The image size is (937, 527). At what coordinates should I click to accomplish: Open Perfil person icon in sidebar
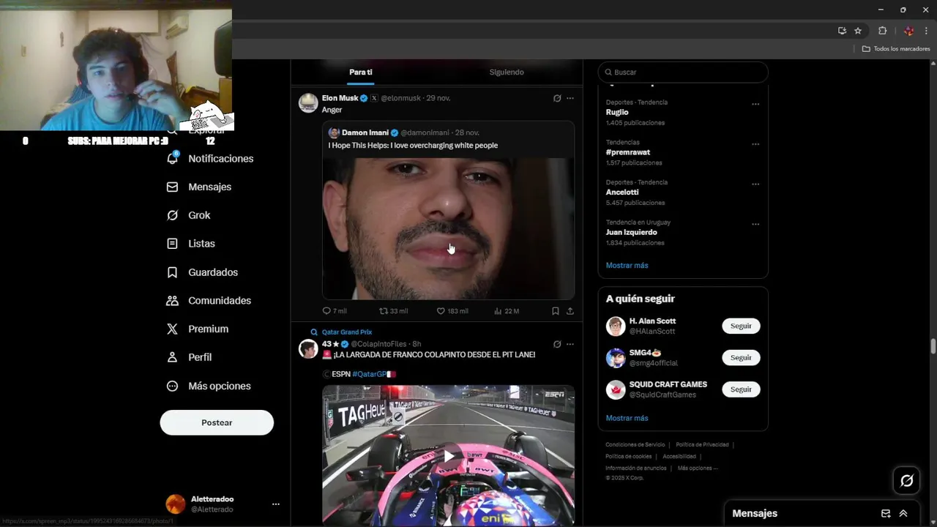173,357
